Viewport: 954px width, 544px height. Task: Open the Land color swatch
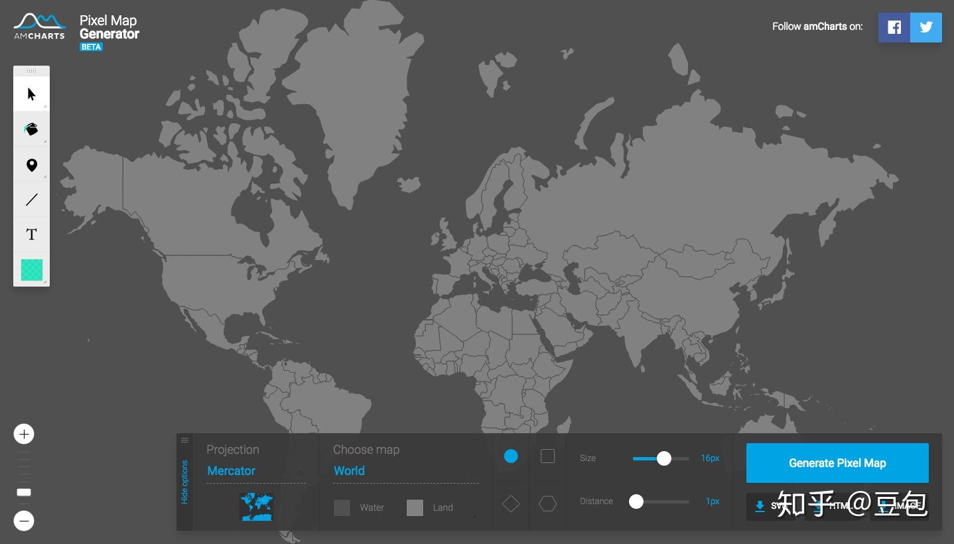pyautogui.click(x=415, y=508)
